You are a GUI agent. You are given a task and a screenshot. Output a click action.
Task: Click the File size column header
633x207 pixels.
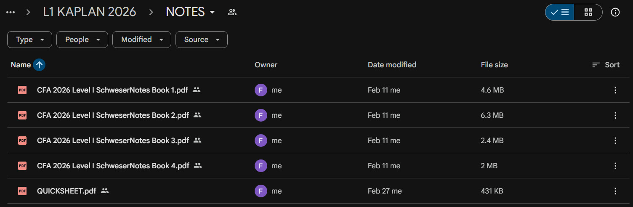tap(494, 65)
